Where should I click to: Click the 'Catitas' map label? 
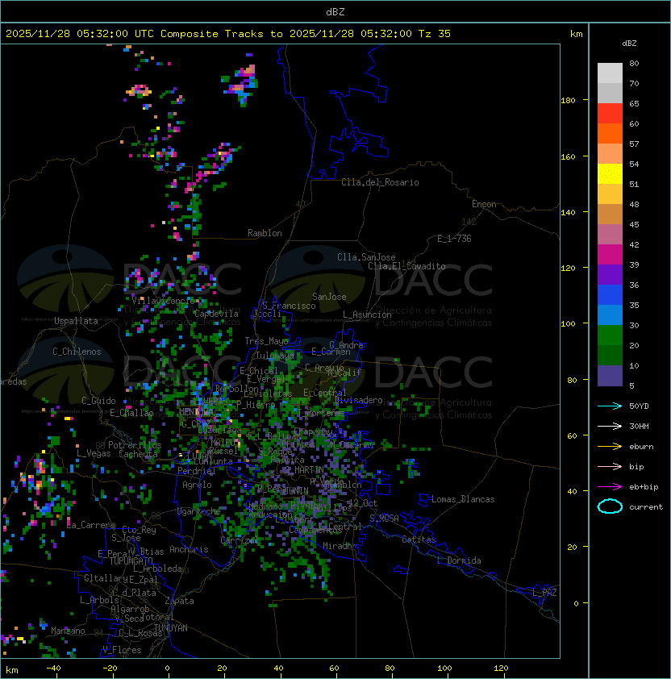point(419,539)
